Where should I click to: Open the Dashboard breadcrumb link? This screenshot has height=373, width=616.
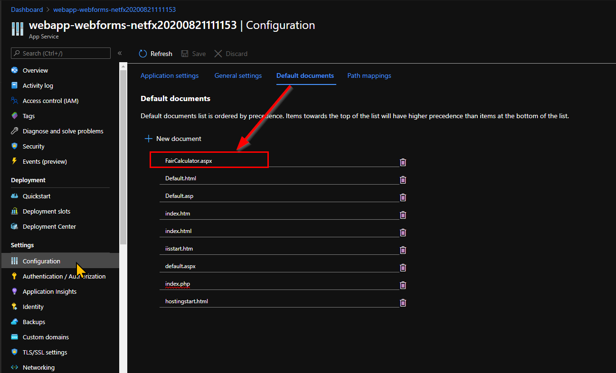(x=27, y=9)
